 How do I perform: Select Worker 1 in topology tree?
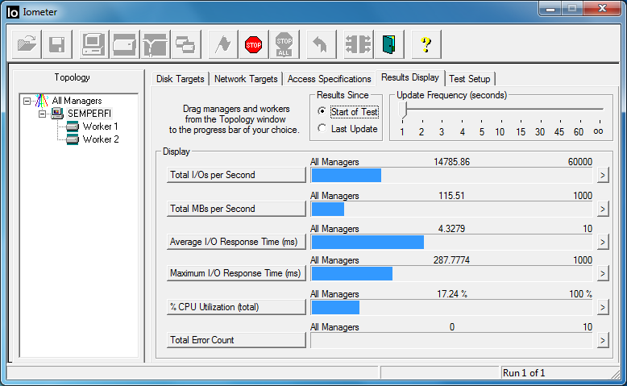tap(101, 127)
